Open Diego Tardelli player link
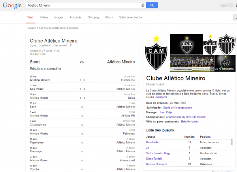Screen dimensions: 237x172 click(x=154, y=159)
